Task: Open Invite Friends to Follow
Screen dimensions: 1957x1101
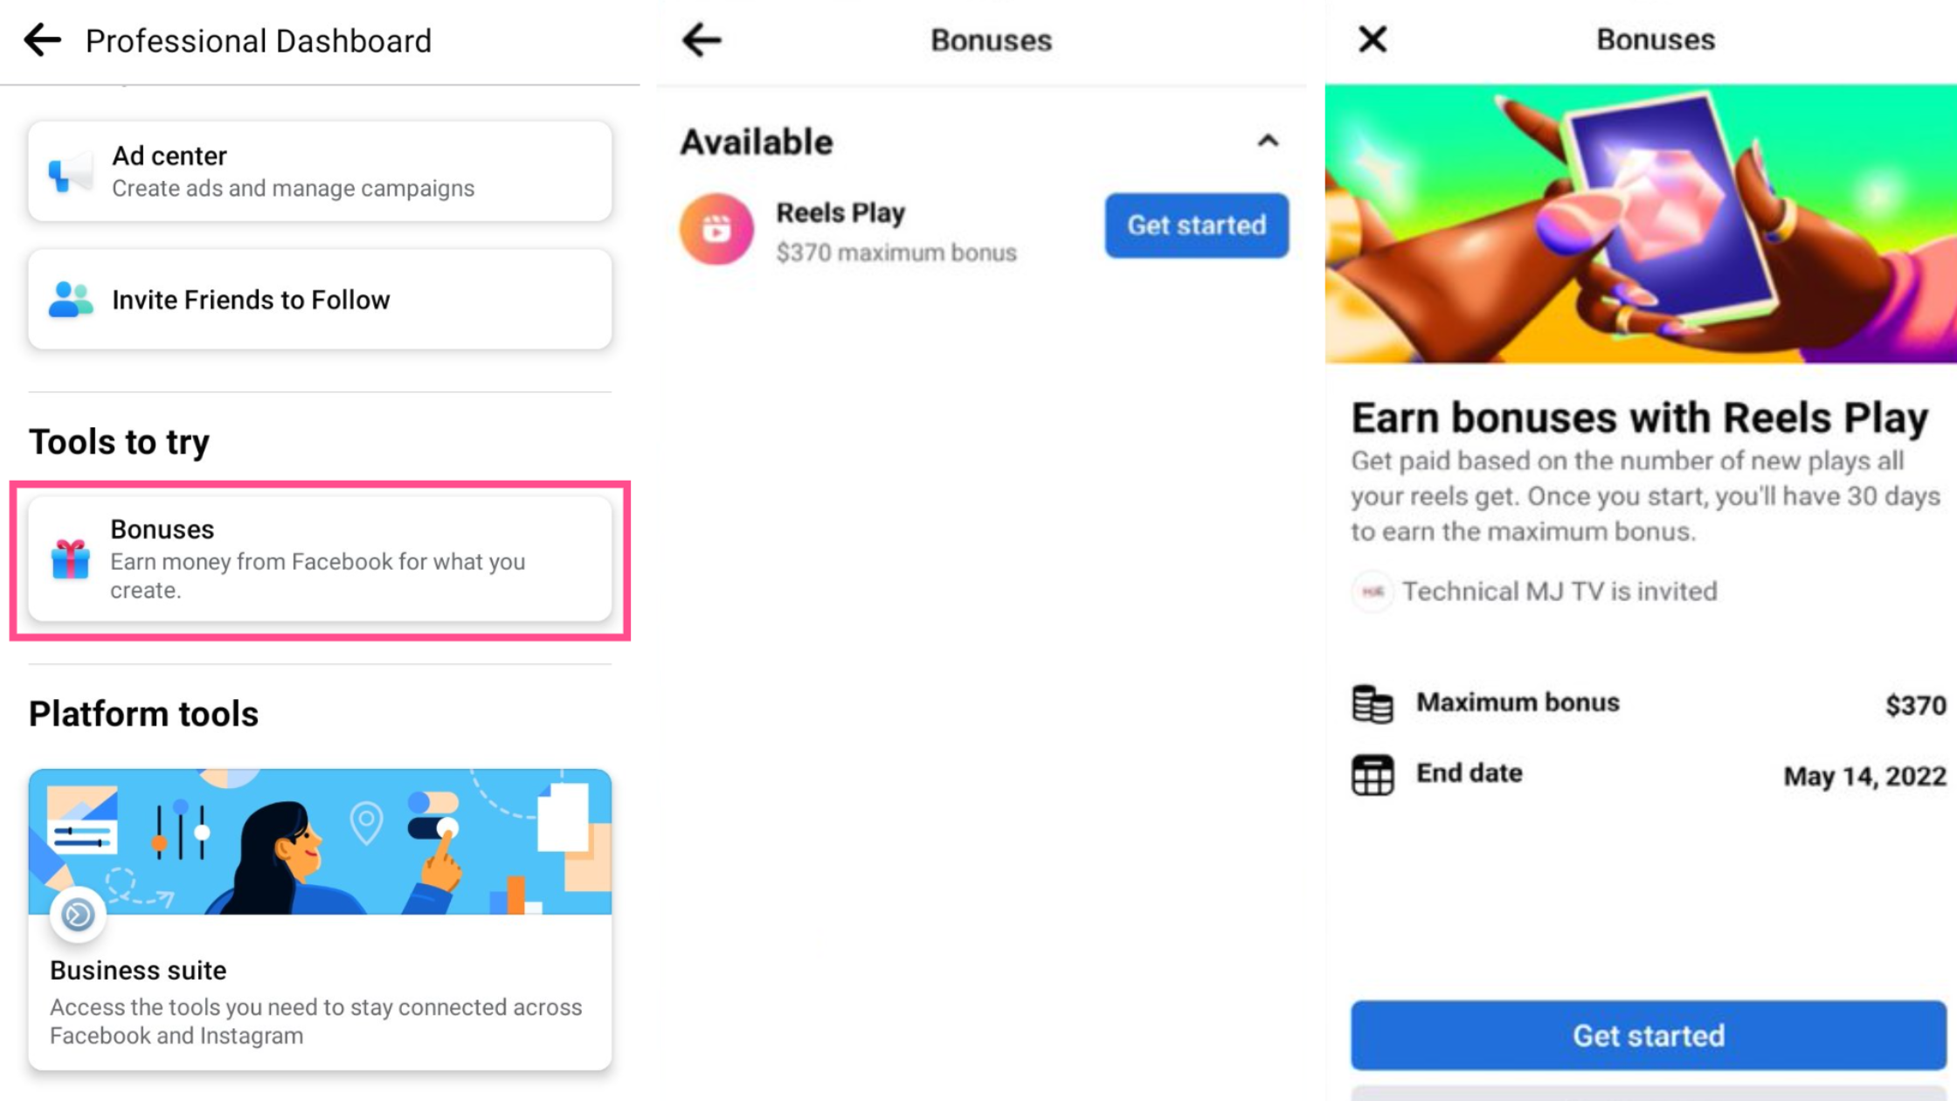Action: tap(320, 300)
